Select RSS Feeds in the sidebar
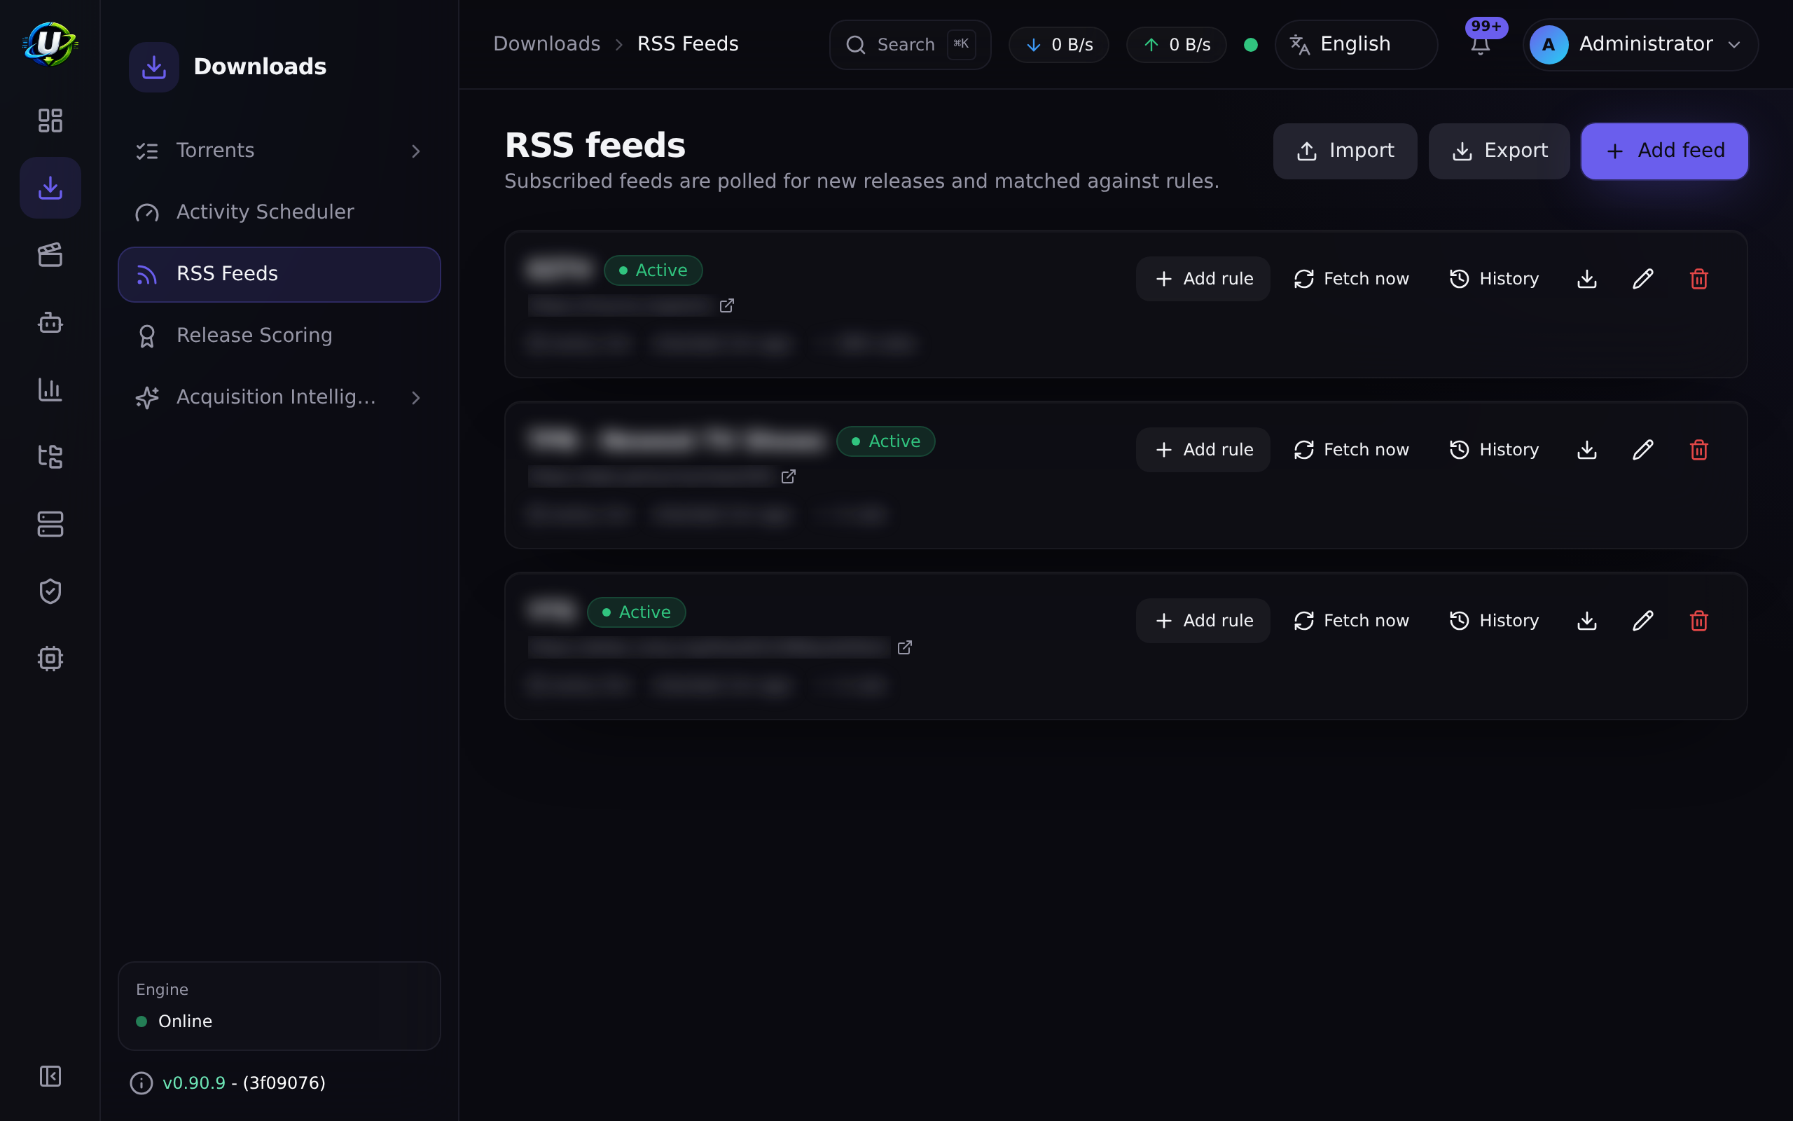This screenshot has height=1121, width=1793. point(279,275)
